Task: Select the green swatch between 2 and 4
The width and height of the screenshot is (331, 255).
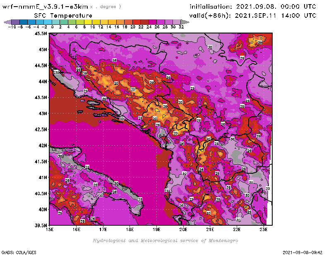Action: tap(64, 22)
